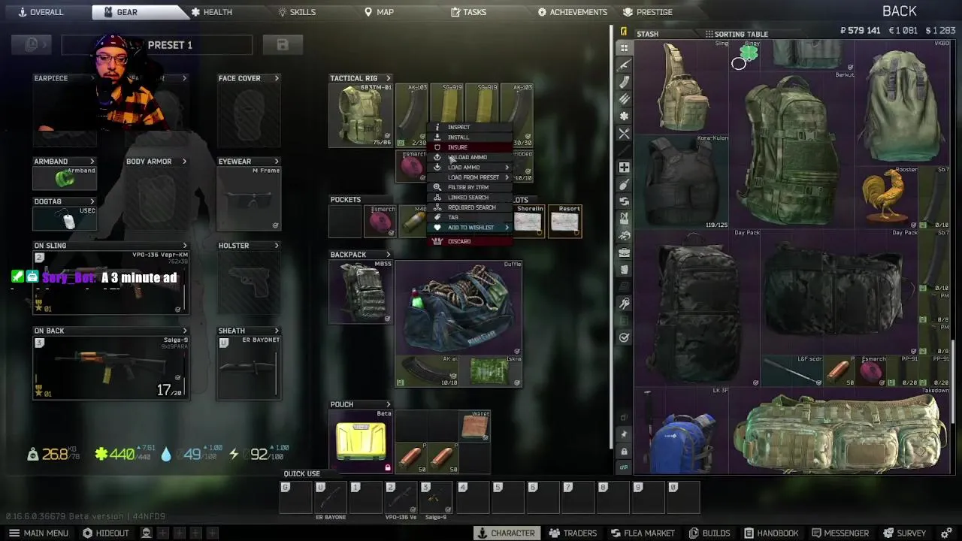962x541 pixels.
Task: Expand the Backpack slot arrow
Action: click(389, 255)
